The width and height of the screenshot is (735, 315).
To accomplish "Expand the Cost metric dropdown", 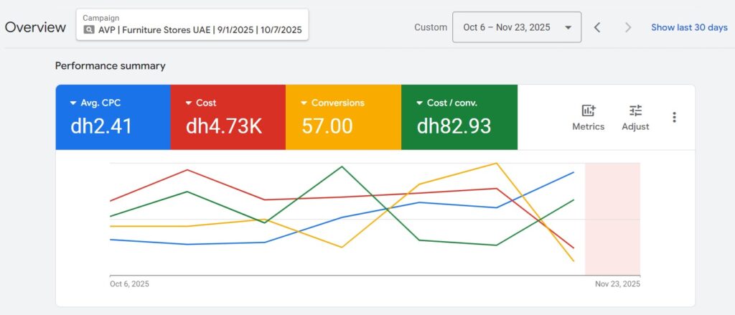I will 189,103.
